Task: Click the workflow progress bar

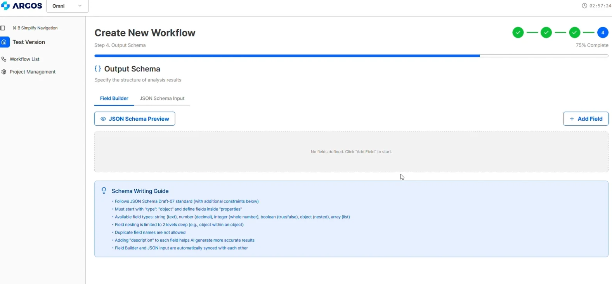Action: point(351,56)
